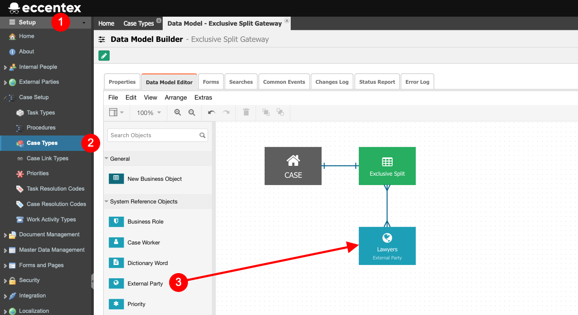Expand the Integration tree node
The width and height of the screenshot is (578, 315).
[5, 296]
